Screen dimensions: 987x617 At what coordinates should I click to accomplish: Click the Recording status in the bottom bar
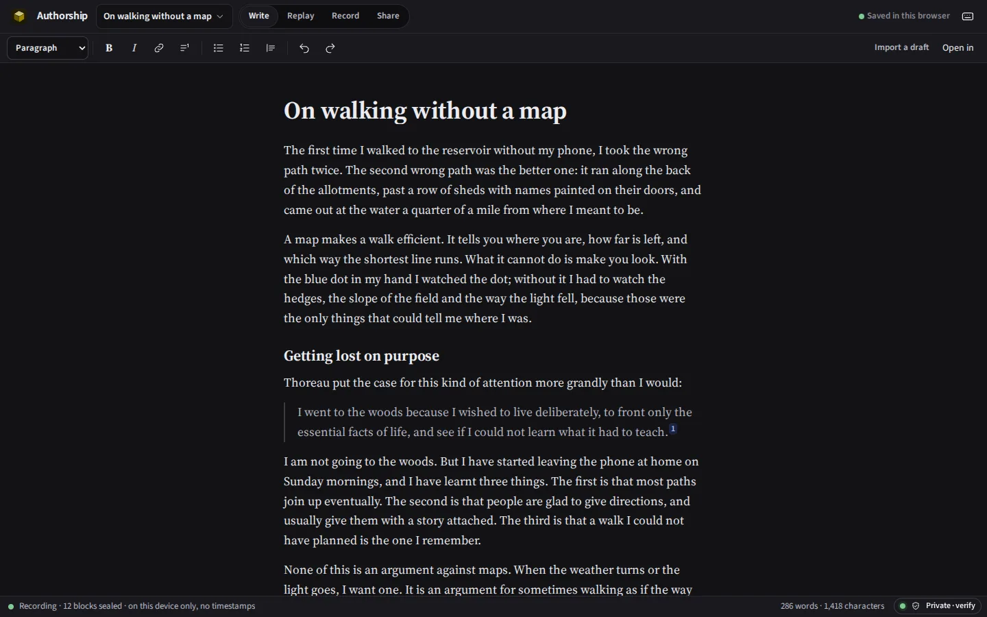pos(132,606)
